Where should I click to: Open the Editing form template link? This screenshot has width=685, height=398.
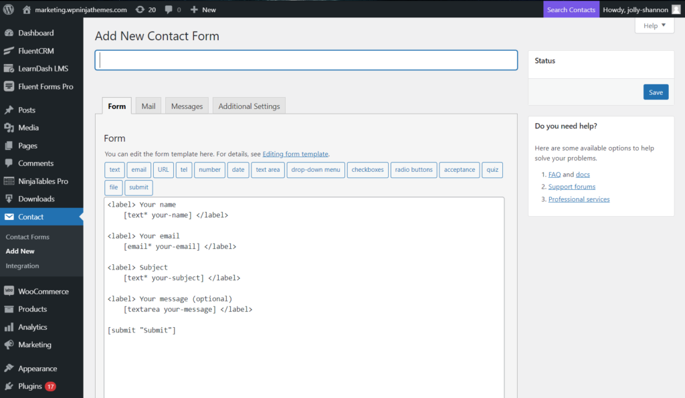[x=295, y=153]
